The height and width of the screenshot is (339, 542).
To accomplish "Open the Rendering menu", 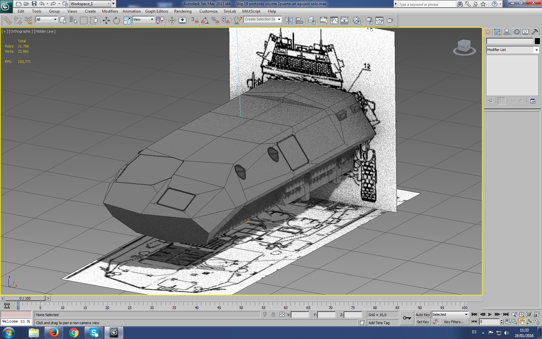I will click(x=183, y=11).
